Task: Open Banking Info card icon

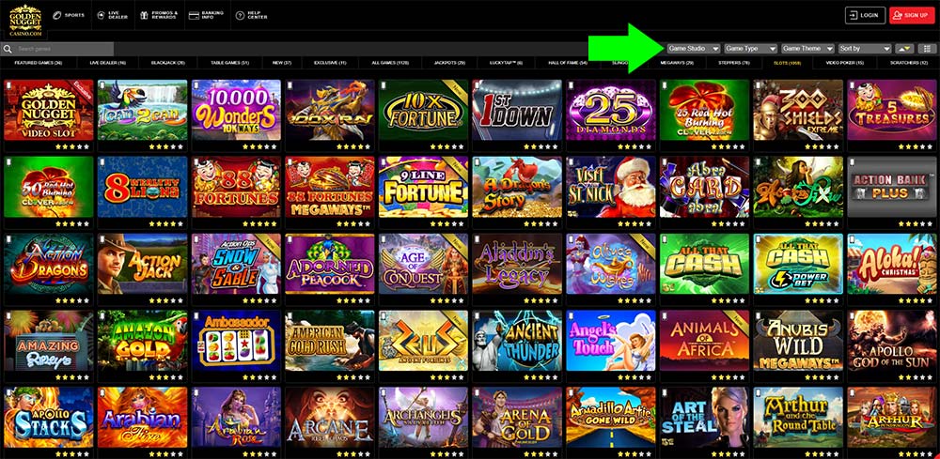Action: pyautogui.click(x=194, y=15)
